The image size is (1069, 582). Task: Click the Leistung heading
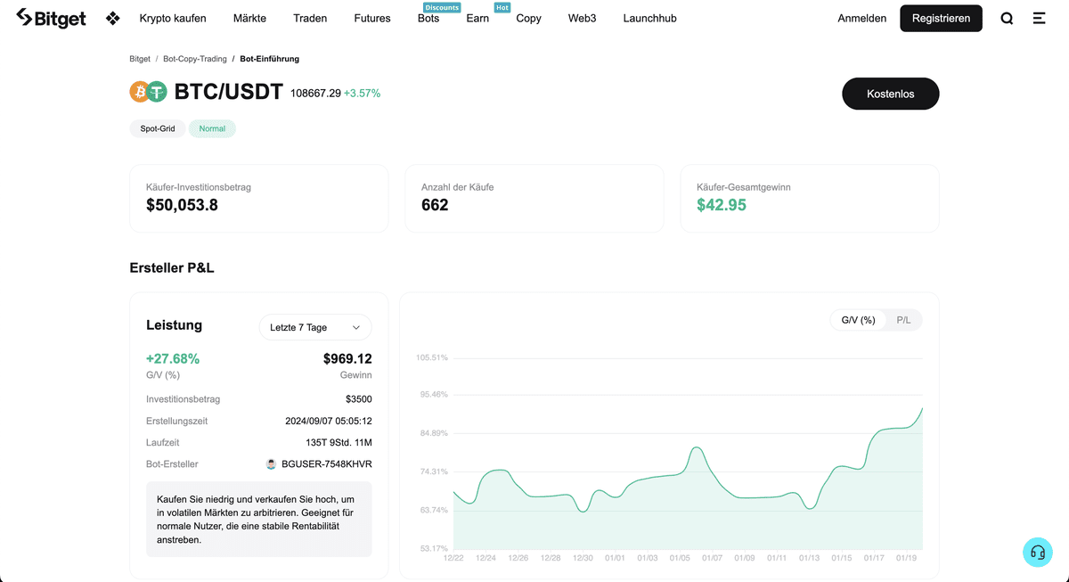[174, 325]
